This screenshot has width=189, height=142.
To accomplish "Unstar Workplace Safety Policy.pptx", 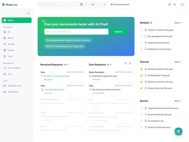I will [x=141, y=69].
